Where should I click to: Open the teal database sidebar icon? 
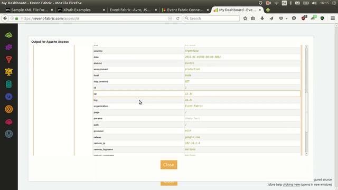(9, 84)
